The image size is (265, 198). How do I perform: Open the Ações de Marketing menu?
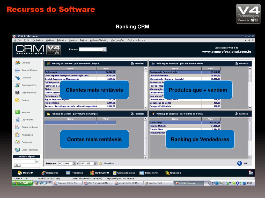(x=99, y=40)
